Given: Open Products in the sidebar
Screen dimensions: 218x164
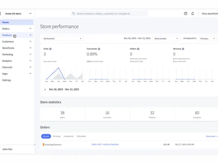Looking at the screenshot, I should click(7, 35).
